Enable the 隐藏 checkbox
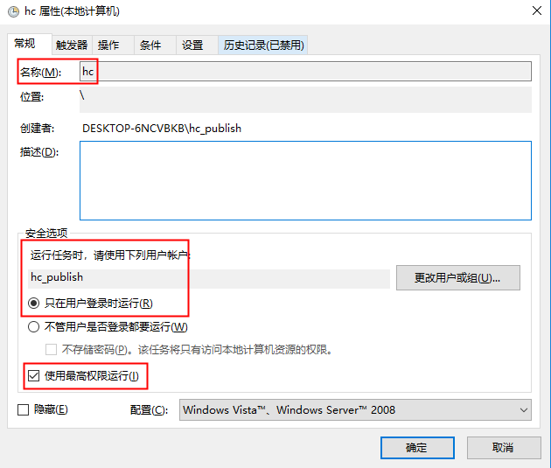Screen dimensions: 551x468 click(x=24, y=409)
